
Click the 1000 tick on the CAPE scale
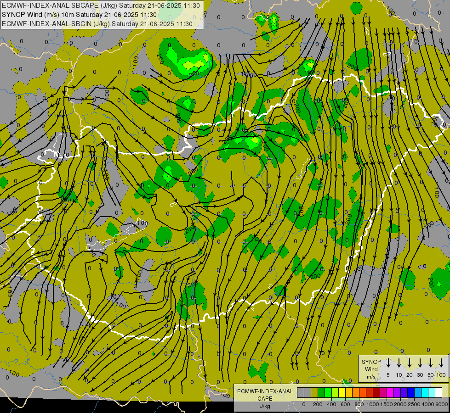[x=373, y=404]
